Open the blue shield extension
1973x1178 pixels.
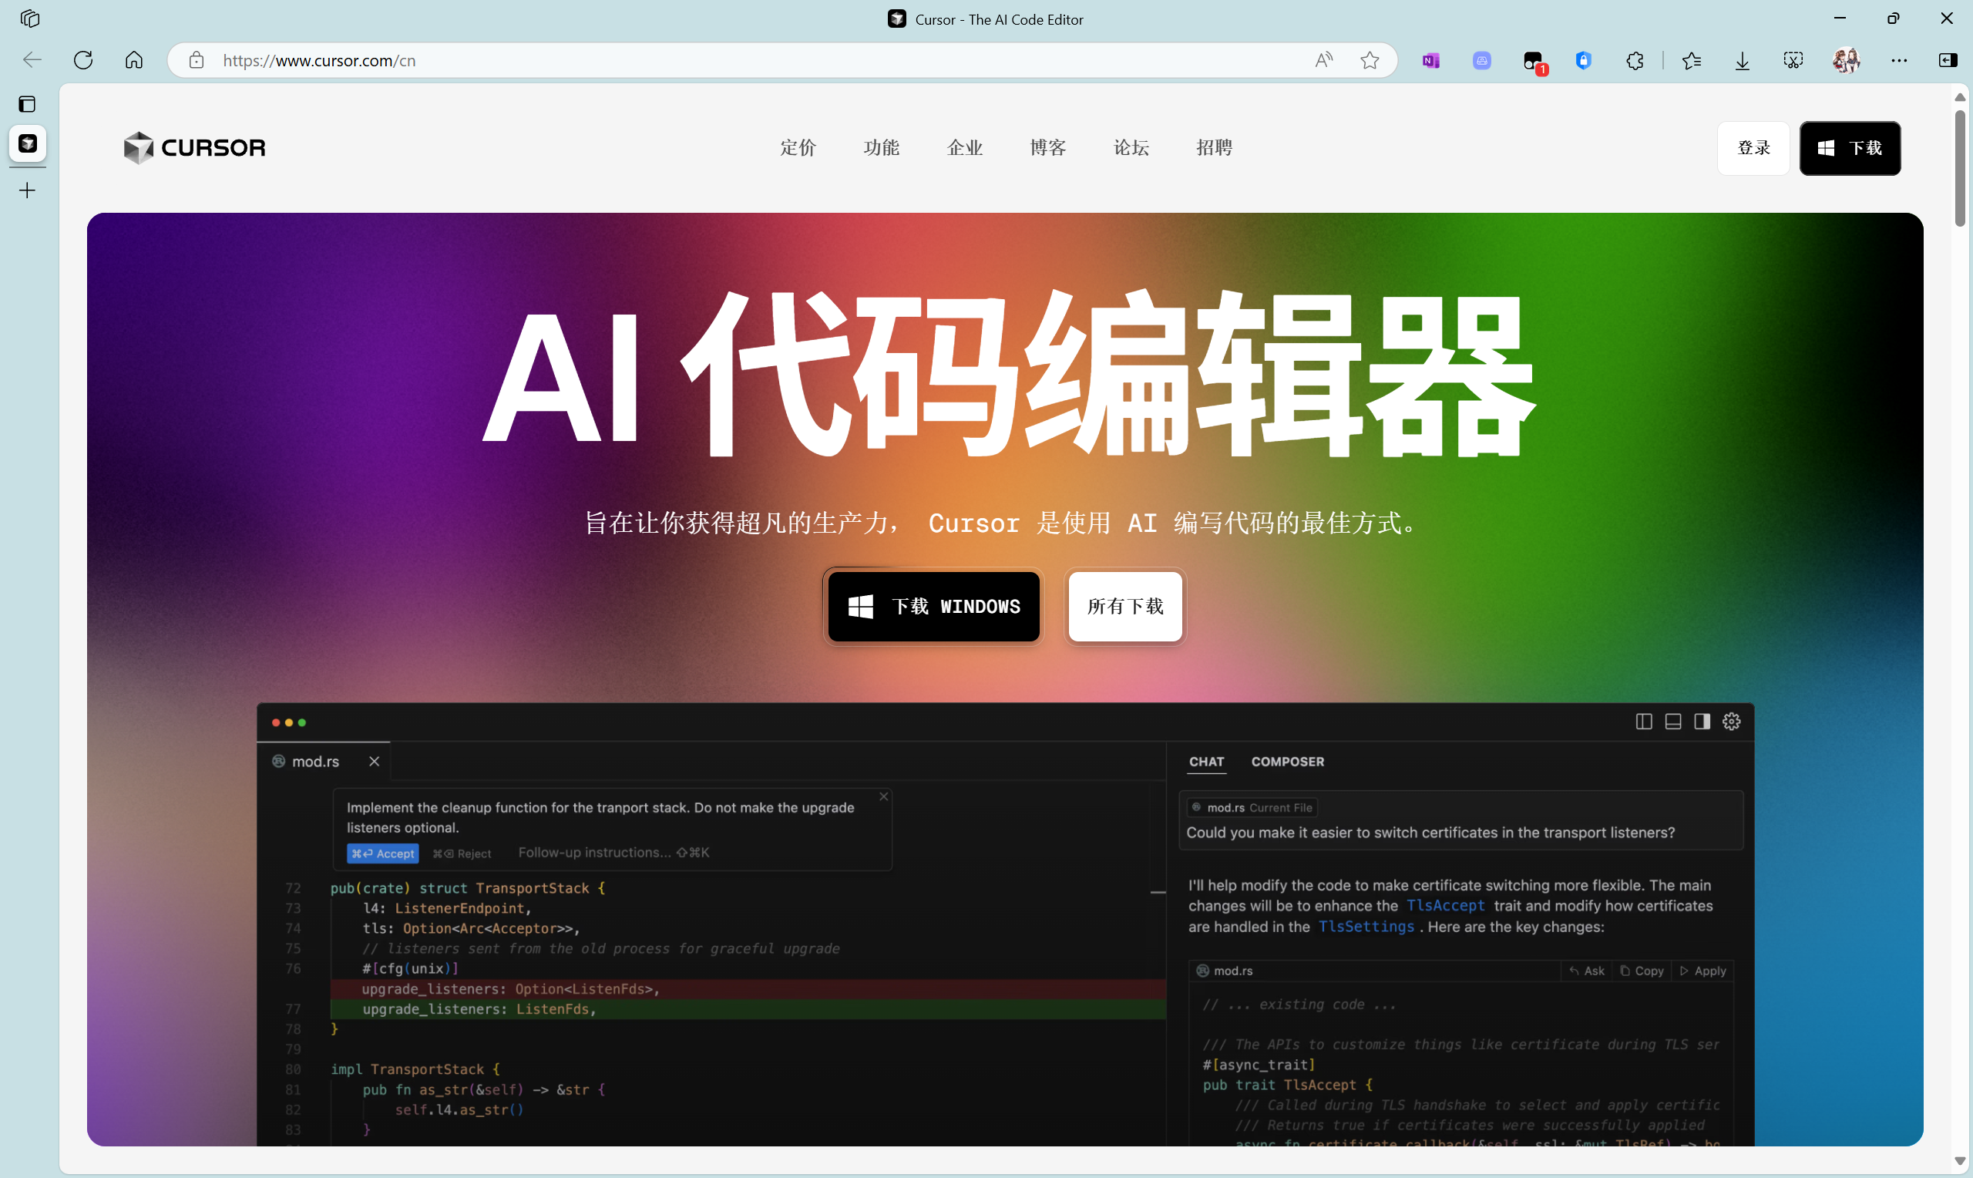(x=1584, y=60)
